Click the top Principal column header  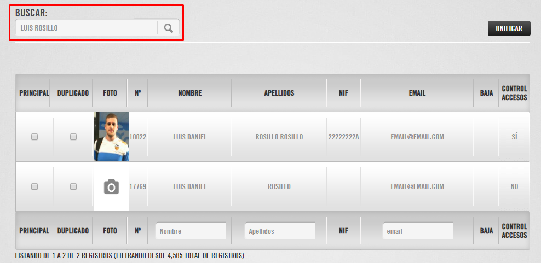tap(34, 93)
